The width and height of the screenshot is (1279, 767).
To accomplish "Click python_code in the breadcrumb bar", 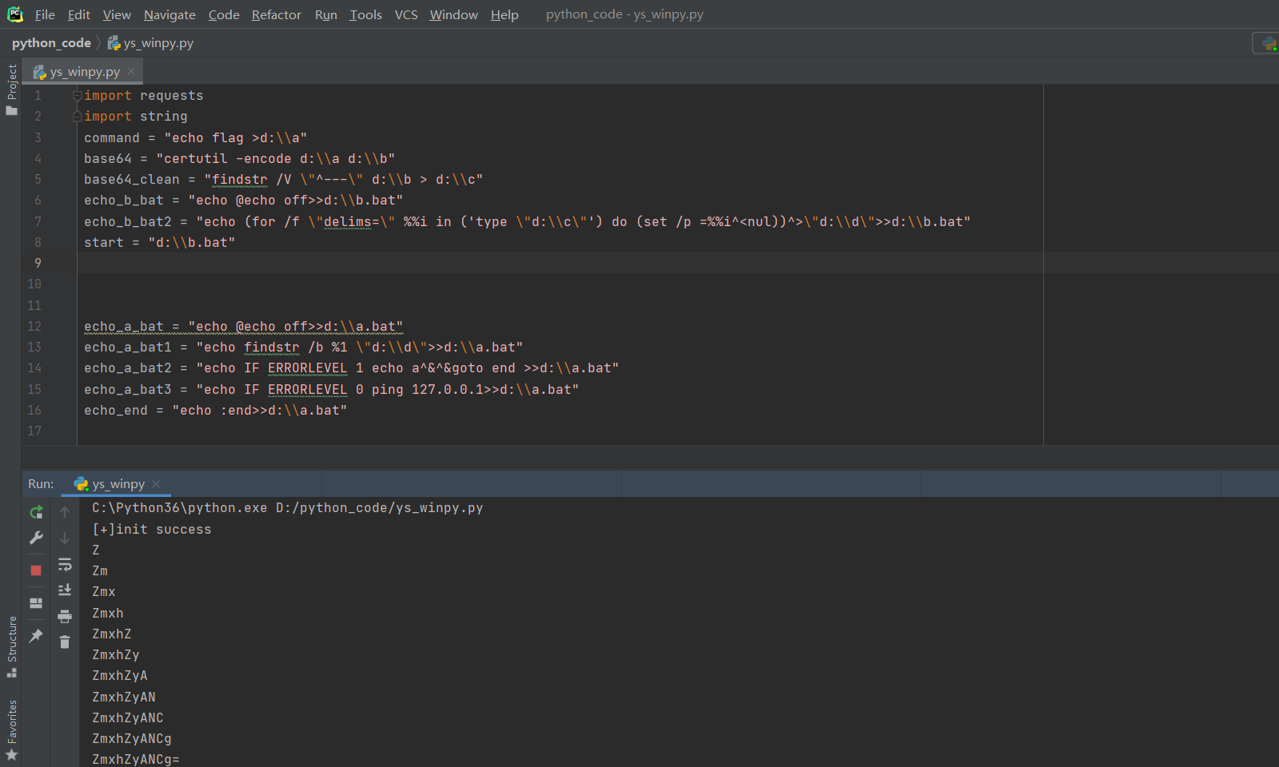I will (x=51, y=43).
